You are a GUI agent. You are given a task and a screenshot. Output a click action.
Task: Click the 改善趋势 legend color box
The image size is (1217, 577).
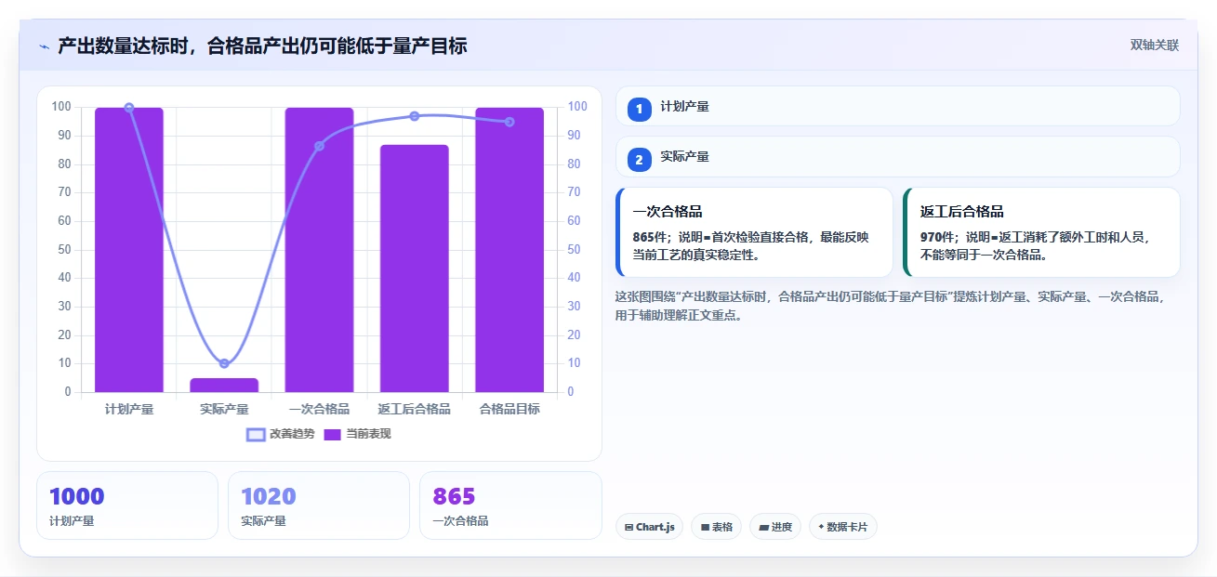(256, 434)
